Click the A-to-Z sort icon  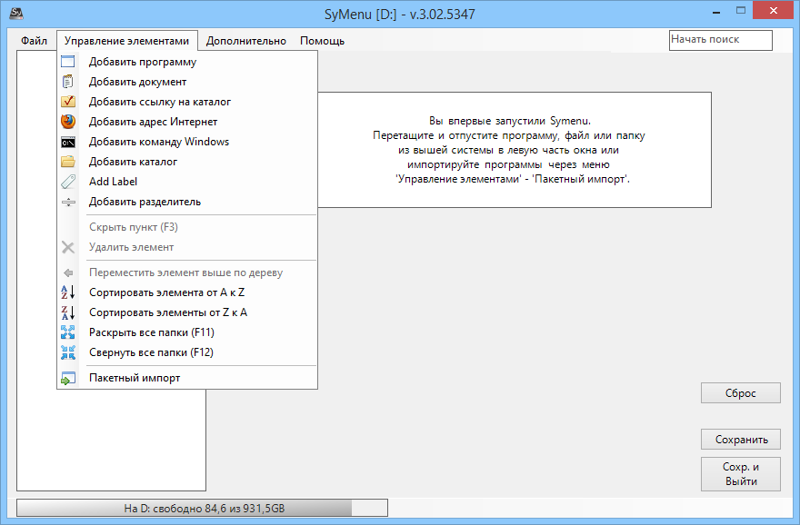pos(68,292)
